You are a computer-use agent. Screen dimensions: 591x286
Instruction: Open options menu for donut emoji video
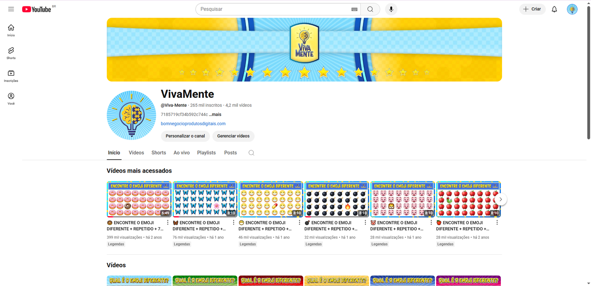168,223
